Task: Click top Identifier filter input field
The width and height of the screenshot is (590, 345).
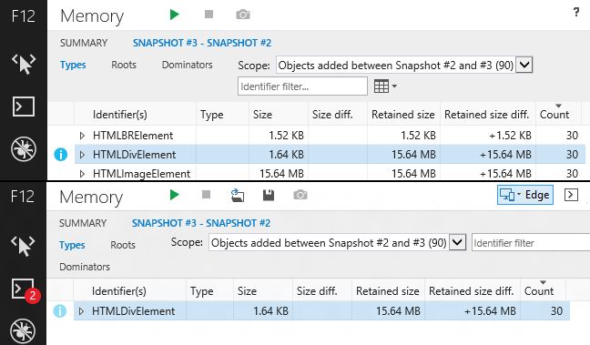Action: coord(302,86)
